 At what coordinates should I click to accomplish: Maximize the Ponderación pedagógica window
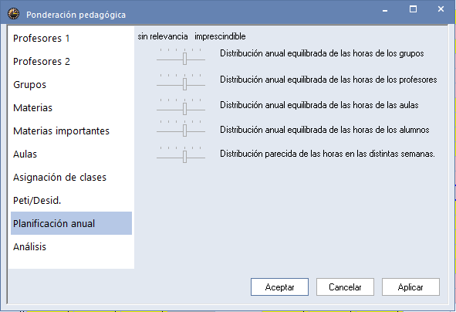coord(413,9)
